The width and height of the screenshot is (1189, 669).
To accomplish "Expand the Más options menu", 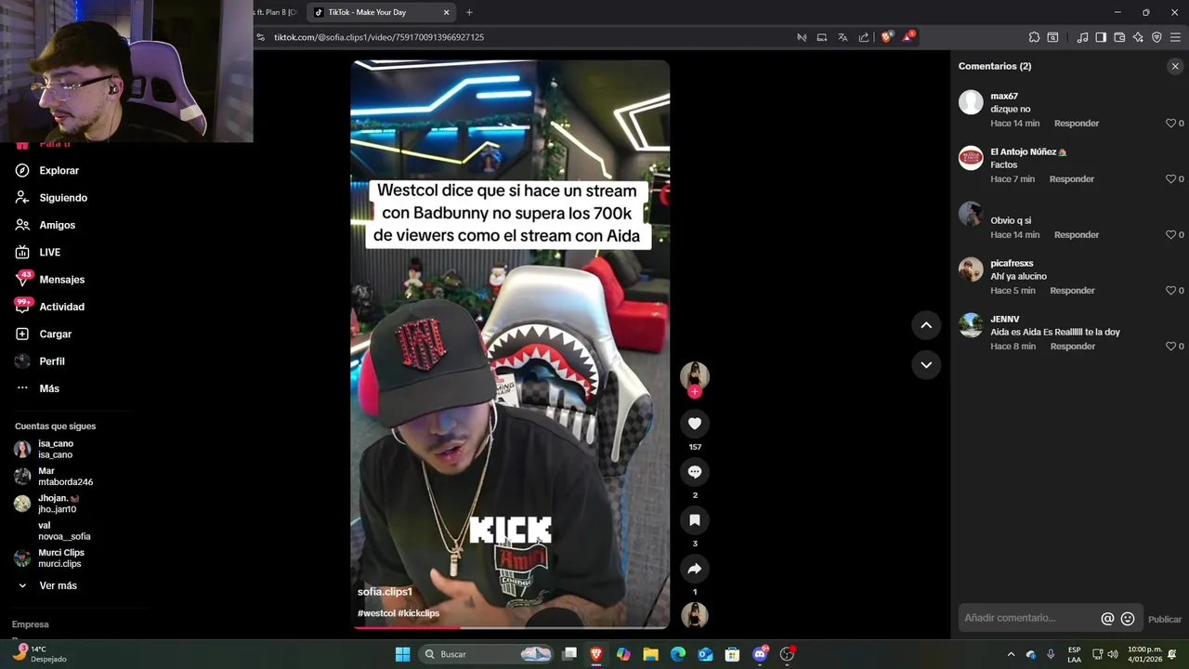I will [37, 388].
